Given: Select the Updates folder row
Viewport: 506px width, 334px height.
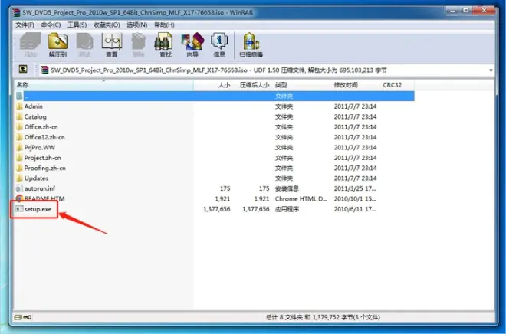Looking at the screenshot, I should point(215,178).
